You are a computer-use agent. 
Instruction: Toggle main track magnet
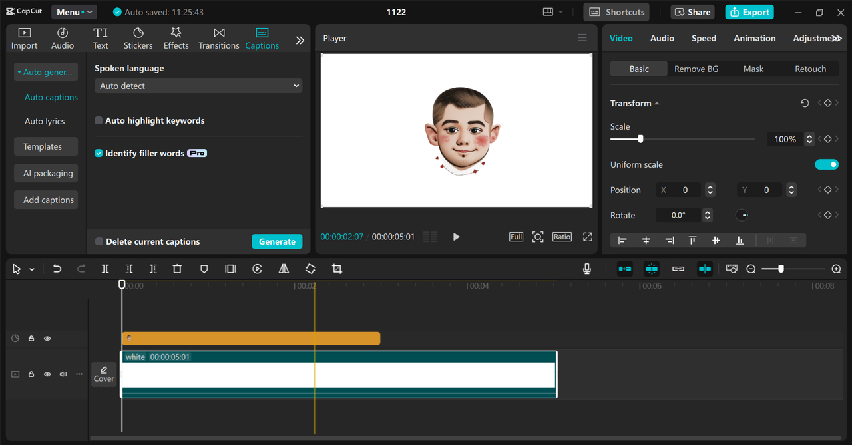click(x=625, y=269)
